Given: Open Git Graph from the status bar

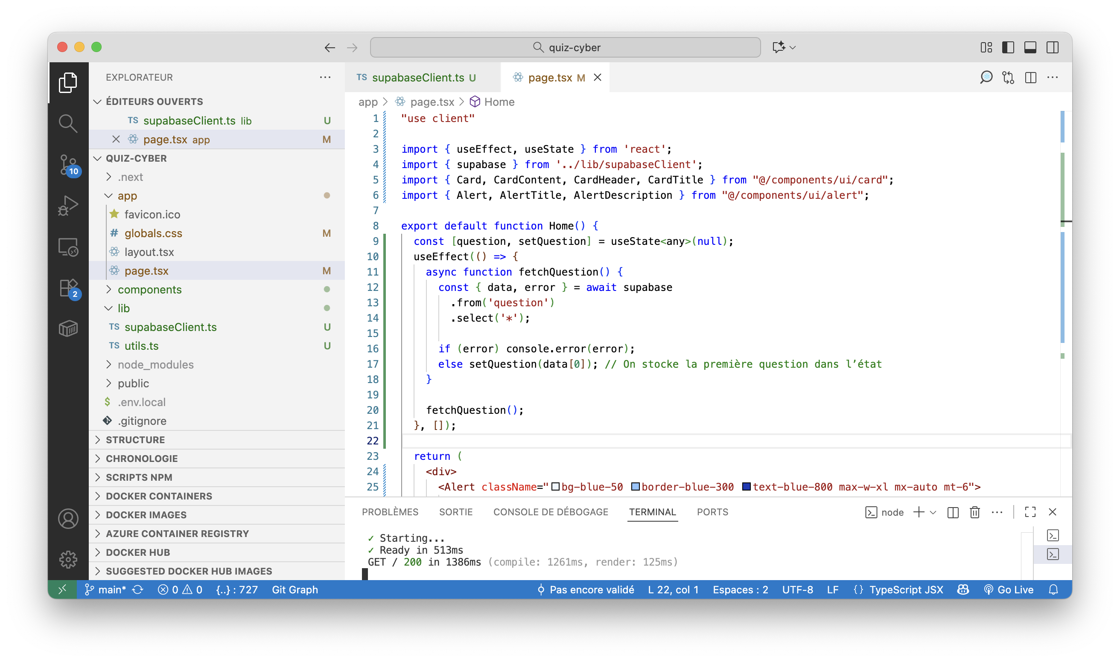Looking at the screenshot, I should (295, 589).
